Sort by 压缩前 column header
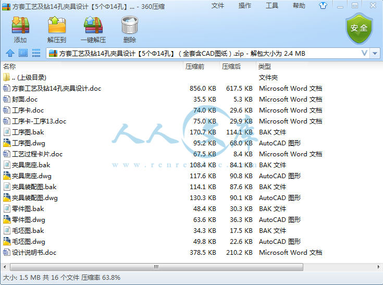 [195, 66]
